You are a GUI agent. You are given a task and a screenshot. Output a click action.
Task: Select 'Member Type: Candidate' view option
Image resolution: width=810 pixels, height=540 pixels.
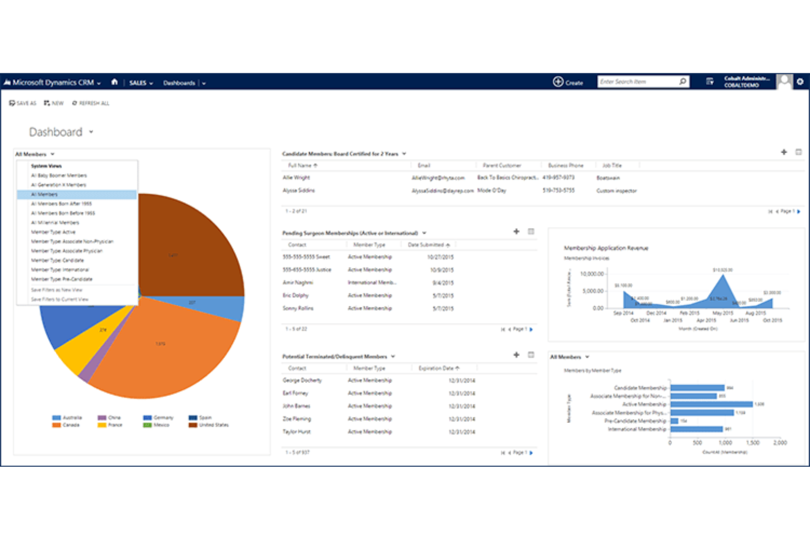[56, 260]
